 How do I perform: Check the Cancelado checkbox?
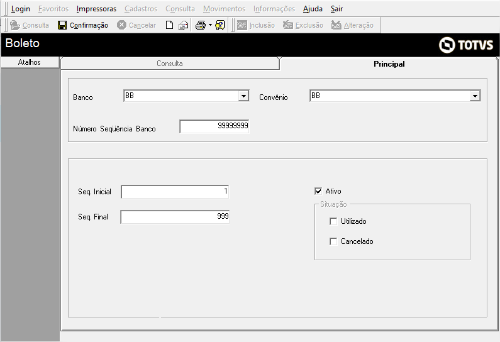[x=333, y=241]
